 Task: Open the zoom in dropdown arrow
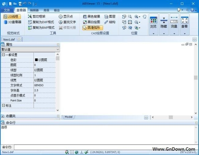140,17
